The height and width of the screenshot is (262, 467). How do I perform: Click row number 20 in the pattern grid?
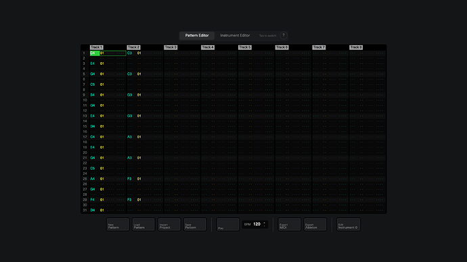point(85,153)
